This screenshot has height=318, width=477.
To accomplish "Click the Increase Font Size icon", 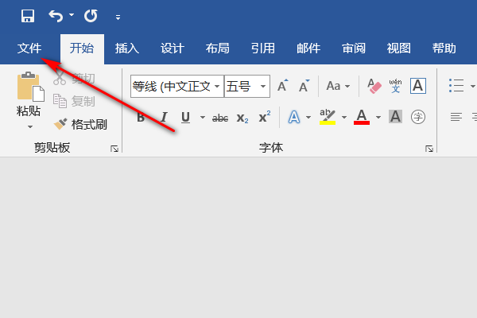I will [x=282, y=86].
